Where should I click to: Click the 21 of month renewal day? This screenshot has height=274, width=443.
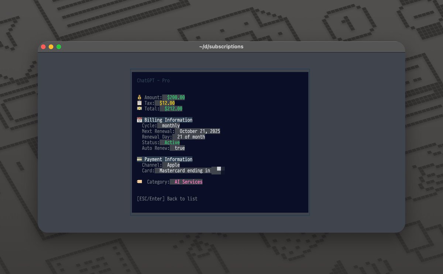point(191,137)
